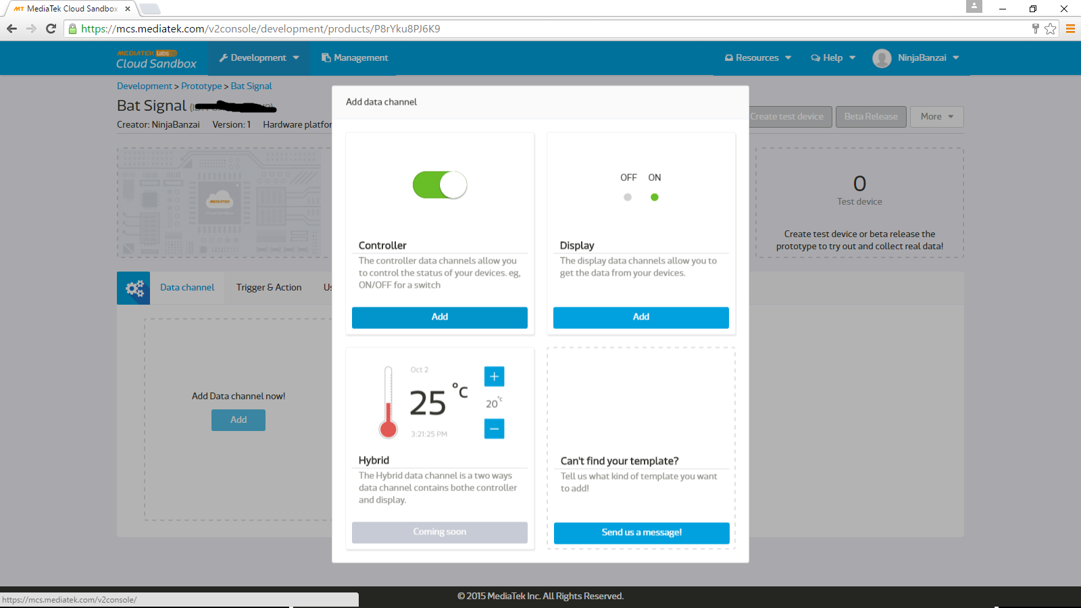Image resolution: width=1081 pixels, height=608 pixels.
Task: Click the Hybrid Coming soon button
Action: tap(440, 532)
